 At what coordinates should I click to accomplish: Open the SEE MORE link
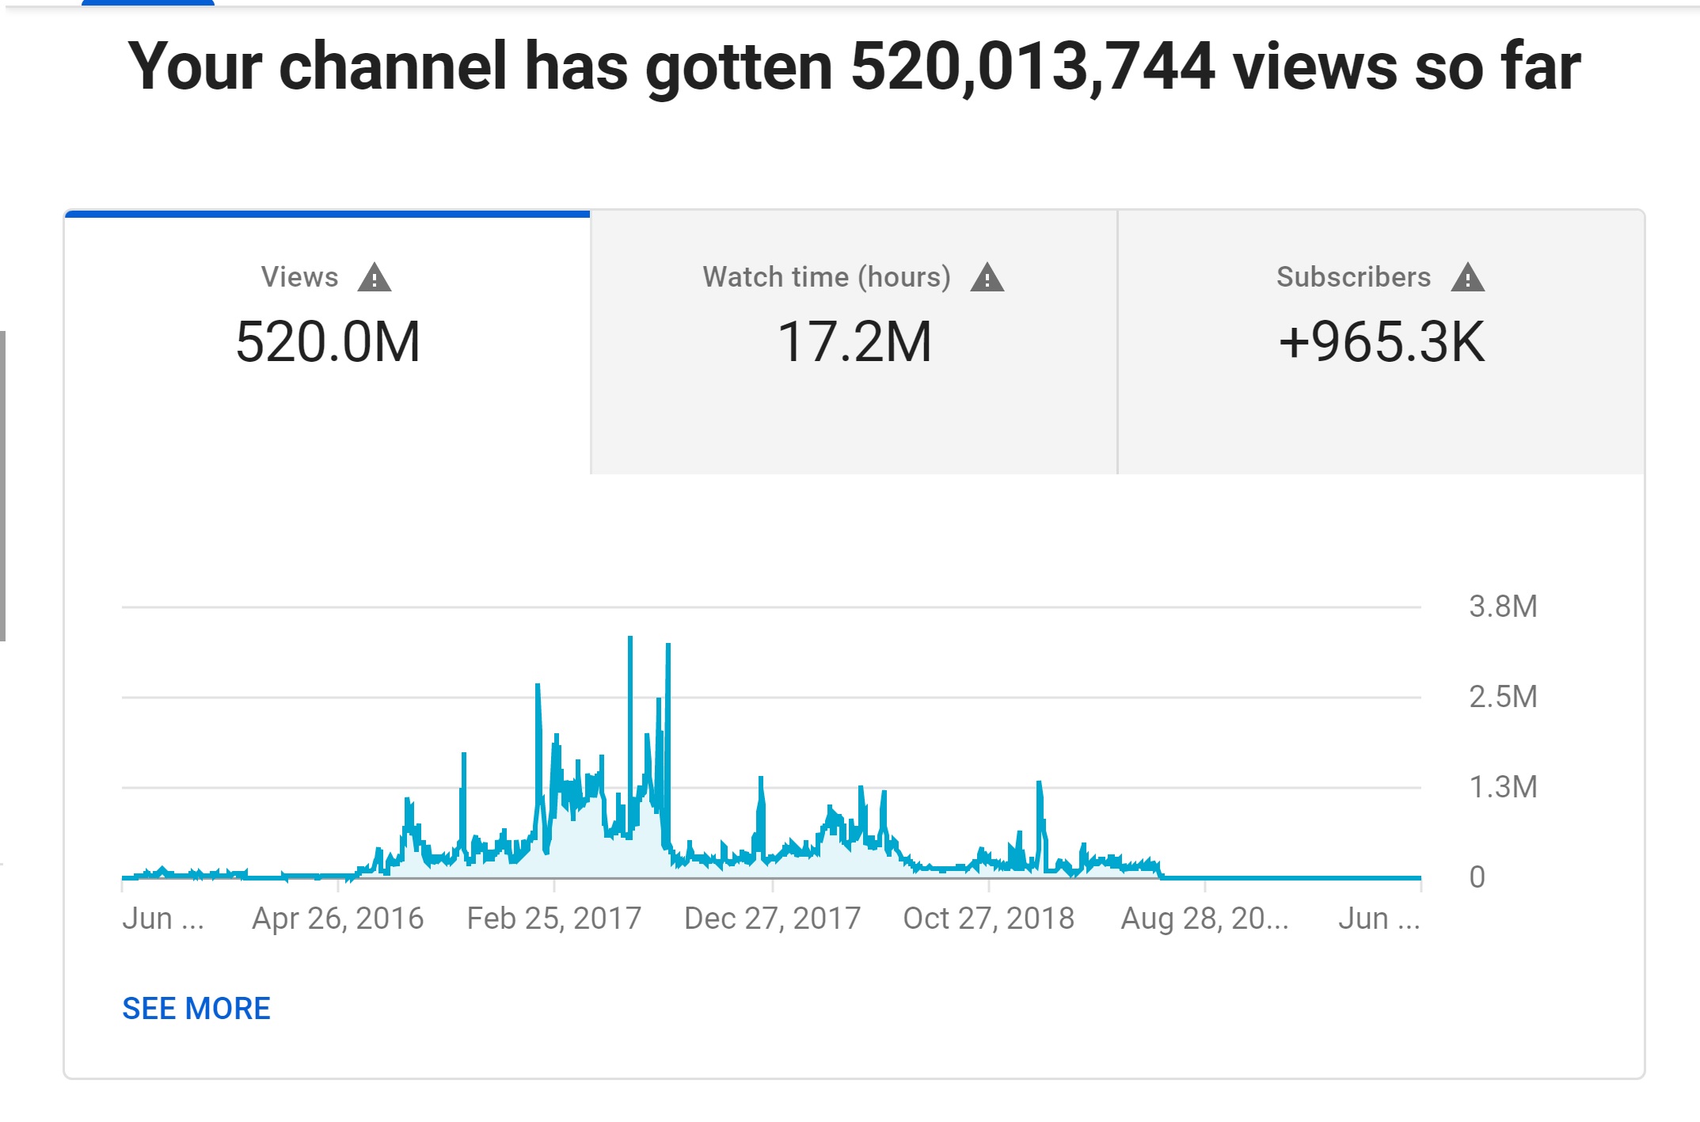pos(196,1008)
